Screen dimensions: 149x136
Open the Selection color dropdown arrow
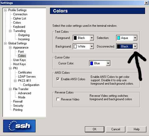(x=135, y=38)
